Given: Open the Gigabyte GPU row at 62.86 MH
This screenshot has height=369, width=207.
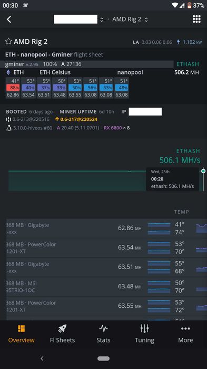Looking at the screenshot, I should [x=106, y=228].
